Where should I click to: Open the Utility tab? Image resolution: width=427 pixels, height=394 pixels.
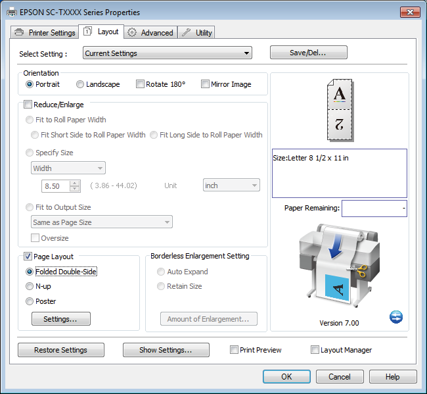[x=196, y=33]
